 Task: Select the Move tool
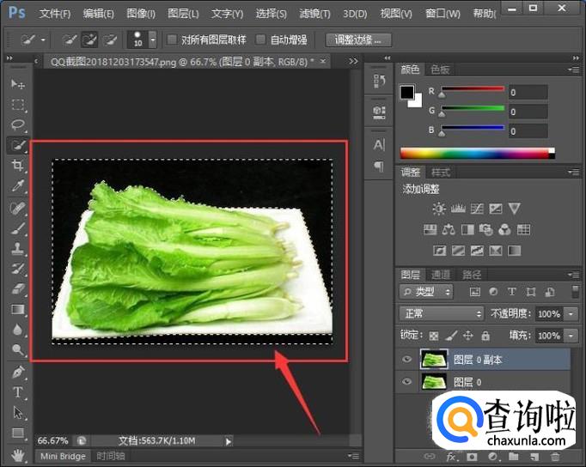(x=17, y=84)
